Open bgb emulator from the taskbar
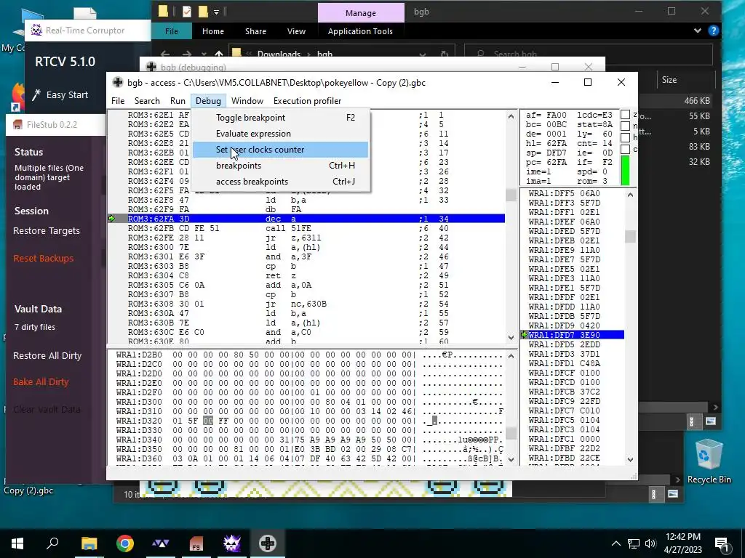 [268, 543]
